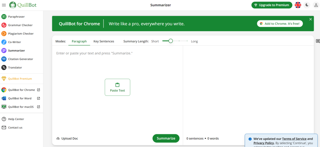This screenshot has width=320, height=147.
Task: Open the feedback chat icon at right edge
Action: (318, 41)
